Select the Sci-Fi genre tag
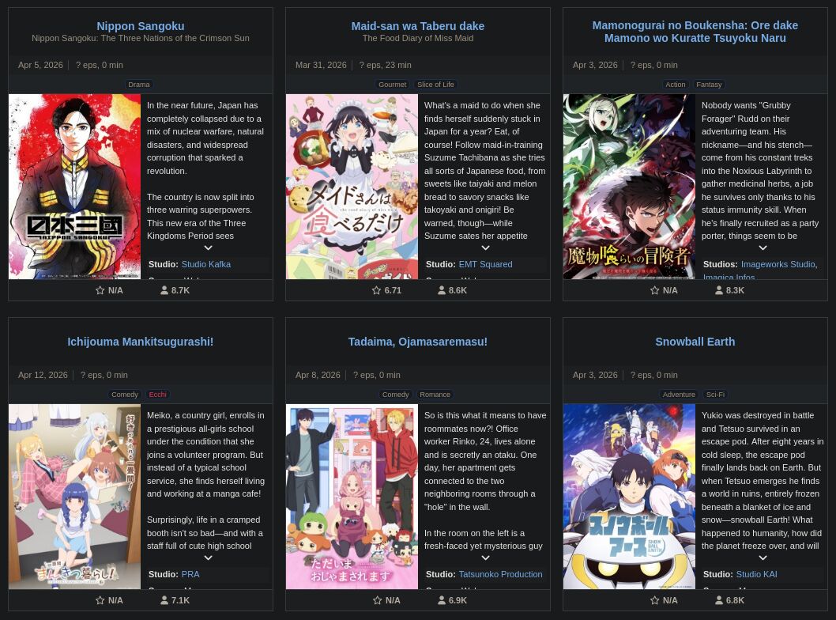Viewport: 836px width, 620px height. tap(715, 395)
